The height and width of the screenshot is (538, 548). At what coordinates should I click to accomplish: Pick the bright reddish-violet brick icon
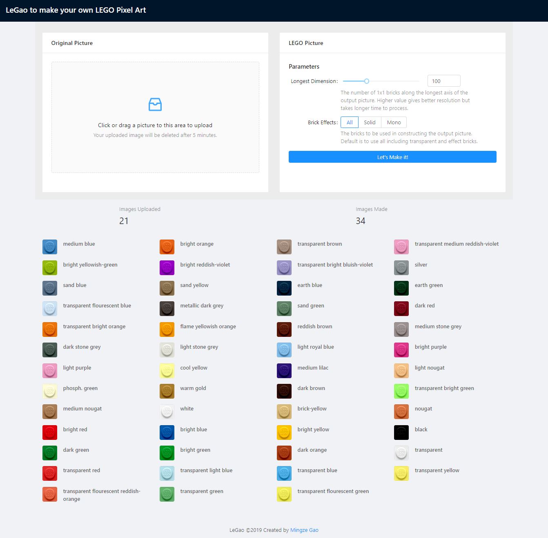coord(167,268)
